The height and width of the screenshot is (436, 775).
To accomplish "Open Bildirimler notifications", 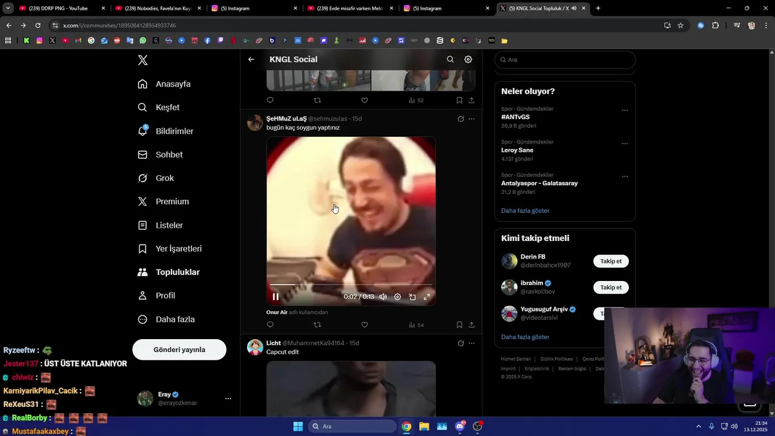I will pyautogui.click(x=166, y=131).
